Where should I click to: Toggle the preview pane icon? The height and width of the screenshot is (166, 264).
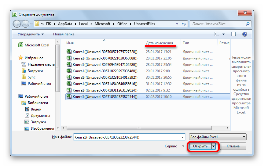pos(234,34)
